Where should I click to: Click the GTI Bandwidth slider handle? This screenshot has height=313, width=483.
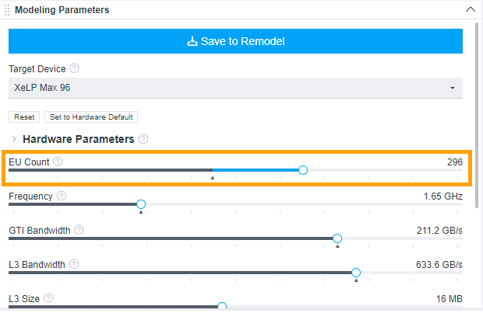337,238
